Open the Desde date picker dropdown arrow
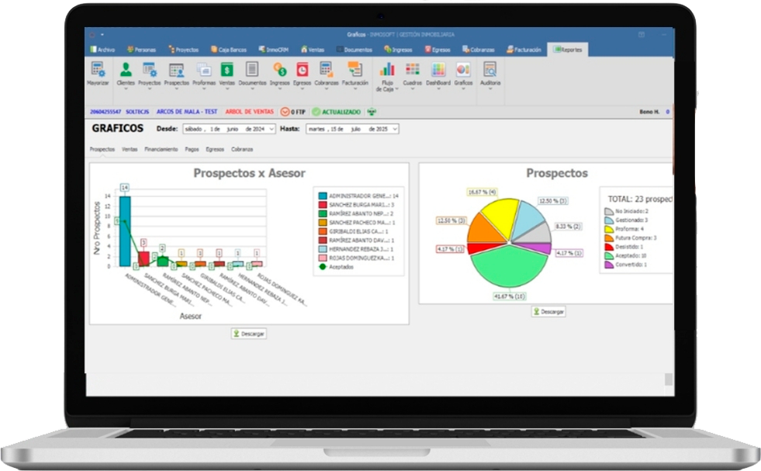The height and width of the screenshot is (471, 761). [x=272, y=129]
